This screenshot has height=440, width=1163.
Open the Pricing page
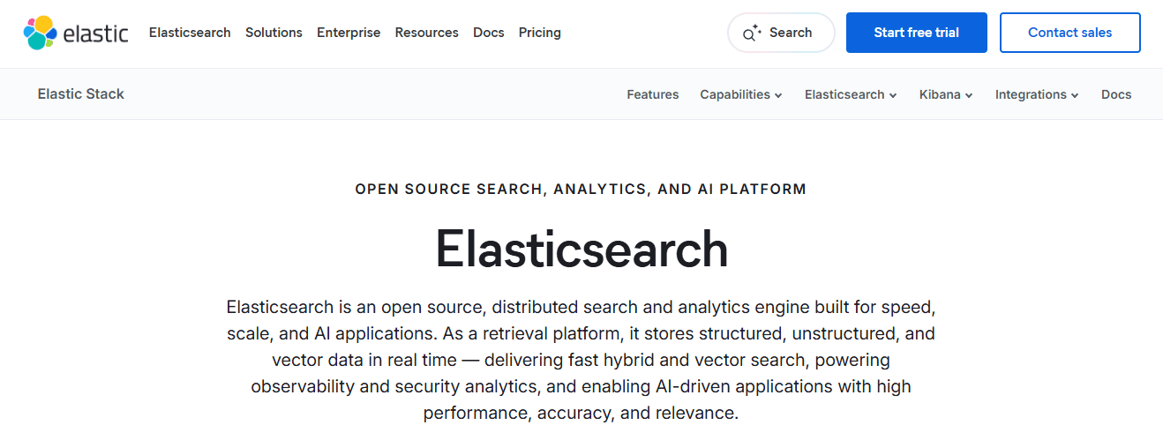pos(540,33)
